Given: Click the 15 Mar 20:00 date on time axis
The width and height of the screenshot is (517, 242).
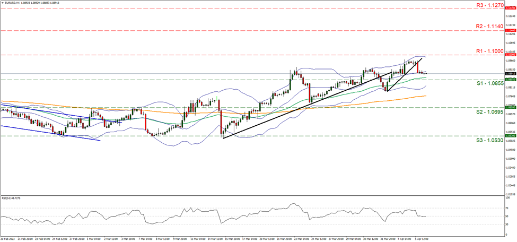Looking at the screenshot, I should pos(232,239).
